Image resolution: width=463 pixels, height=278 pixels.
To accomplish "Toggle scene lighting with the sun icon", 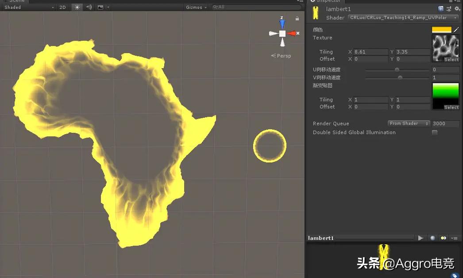I will (77, 7).
